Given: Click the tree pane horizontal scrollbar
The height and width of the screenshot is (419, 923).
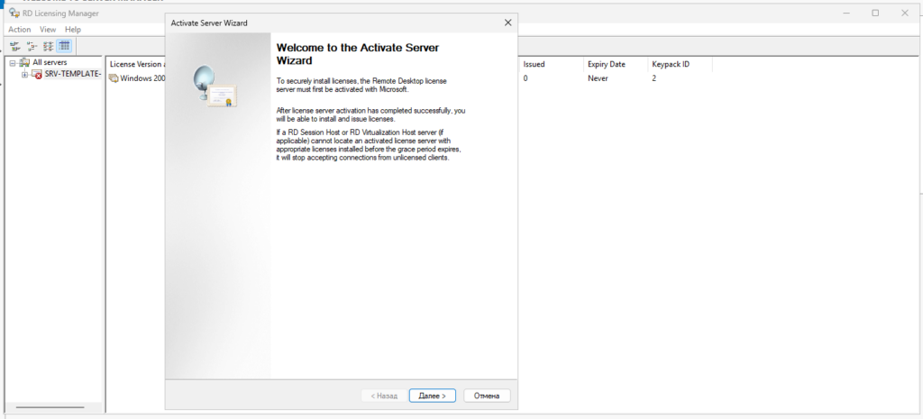Looking at the screenshot, I should 50,407.
